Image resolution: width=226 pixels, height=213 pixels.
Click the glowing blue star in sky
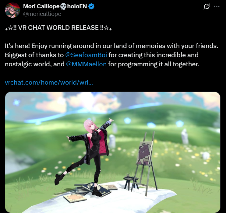pos(17,103)
